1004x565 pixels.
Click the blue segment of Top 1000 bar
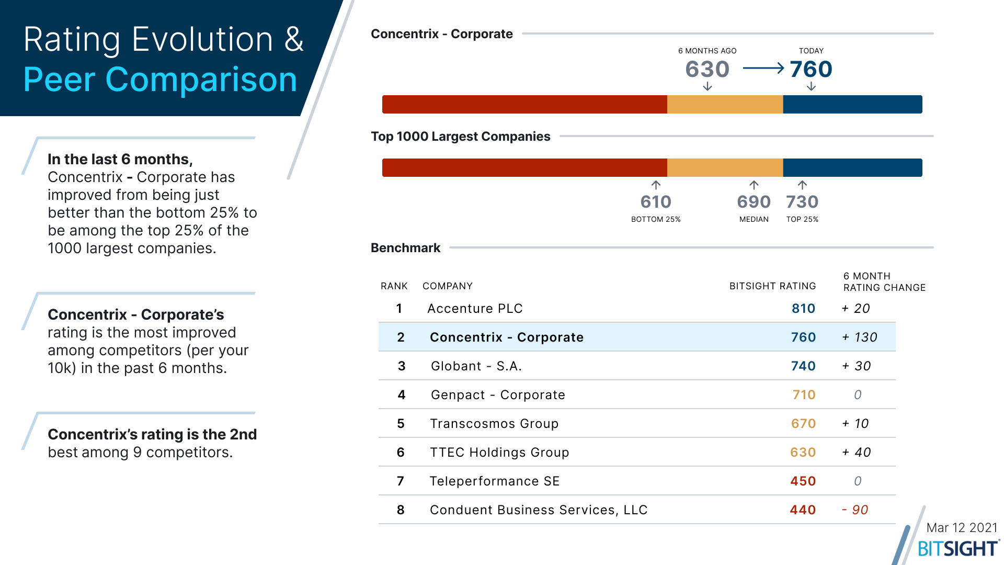point(852,167)
